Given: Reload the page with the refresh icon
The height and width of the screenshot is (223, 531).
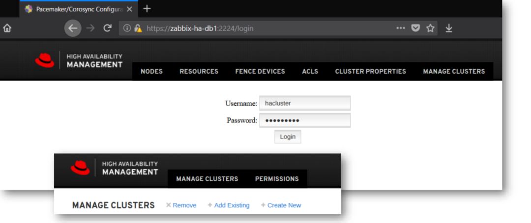Looking at the screenshot, I should point(108,28).
